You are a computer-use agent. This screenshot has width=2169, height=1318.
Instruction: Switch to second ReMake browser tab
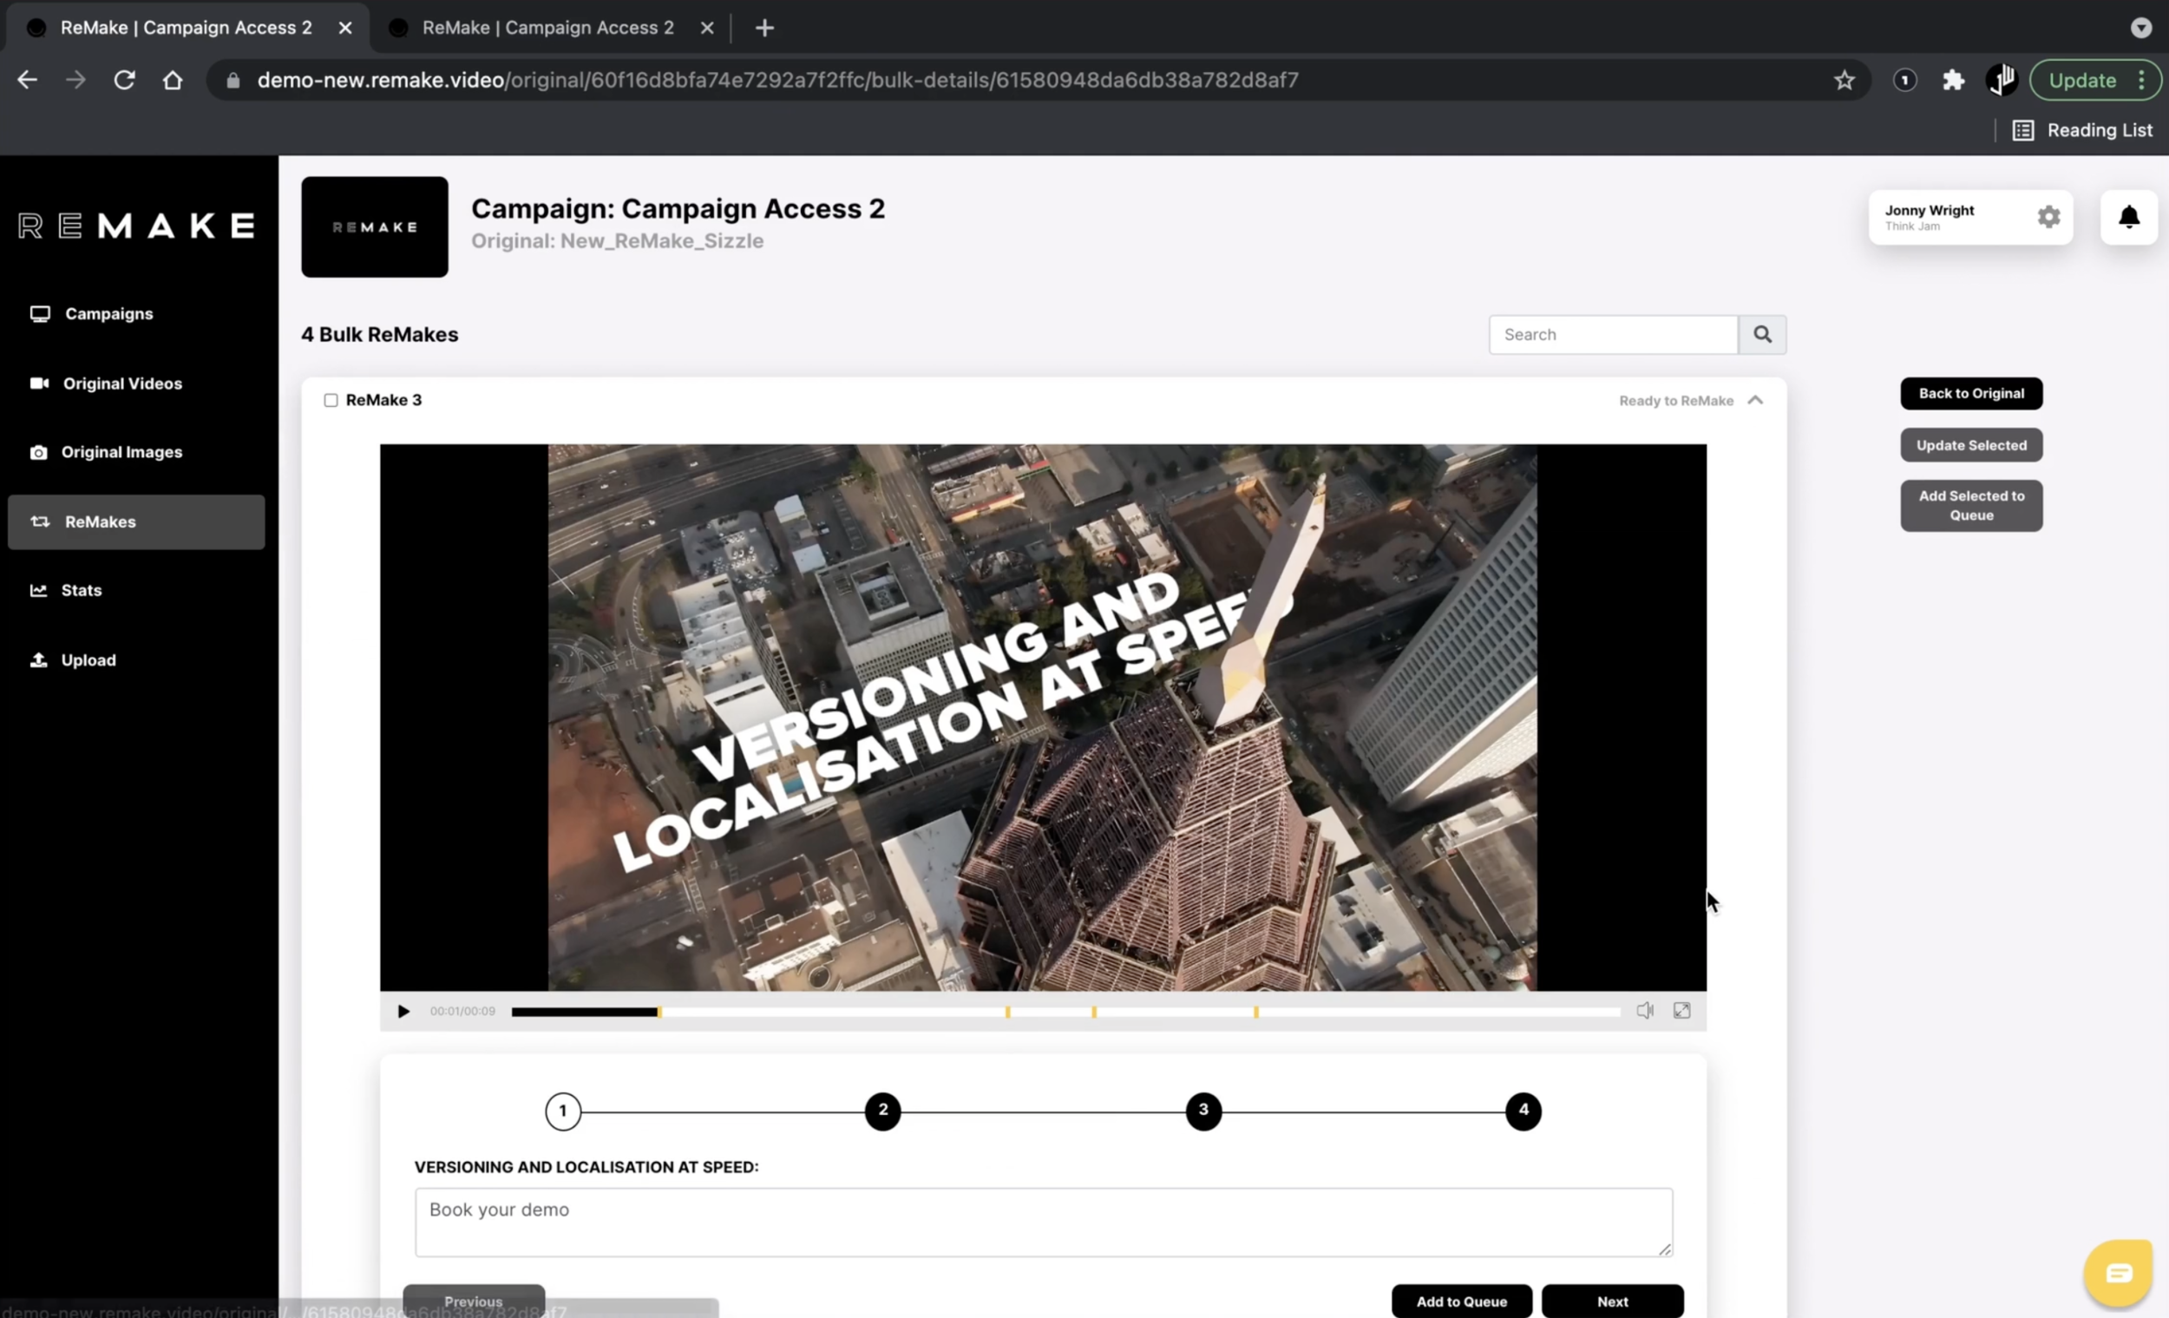[547, 28]
